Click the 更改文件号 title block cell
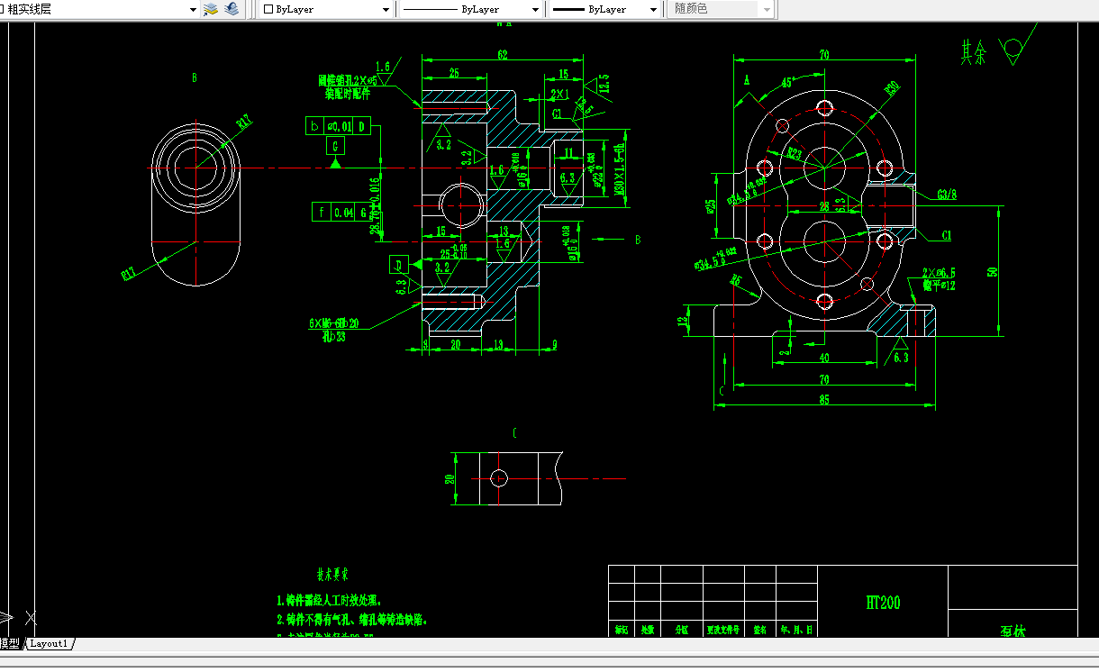This screenshot has height=672, width=1099. click(x=723, y=630)
